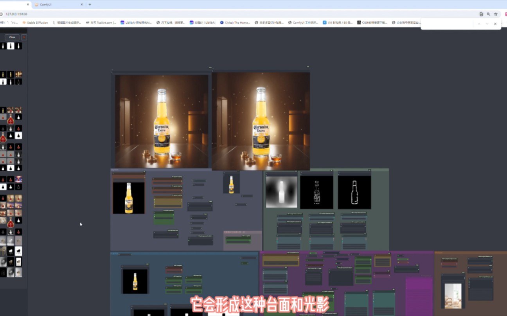Select the right Corona bottle preview image
The width and height of the screenshot is (507, 316).
pyautogui.click(x=261, y=121)
